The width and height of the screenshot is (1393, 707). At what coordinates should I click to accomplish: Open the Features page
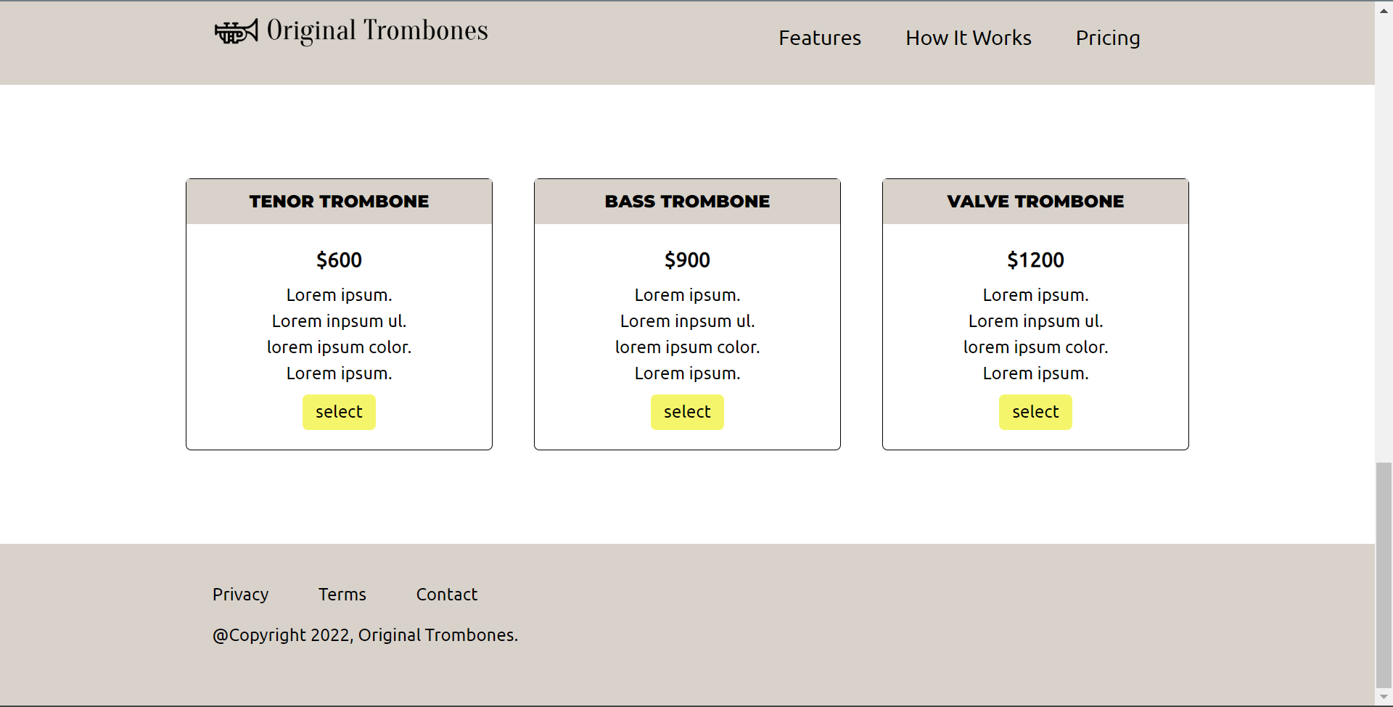819,38
